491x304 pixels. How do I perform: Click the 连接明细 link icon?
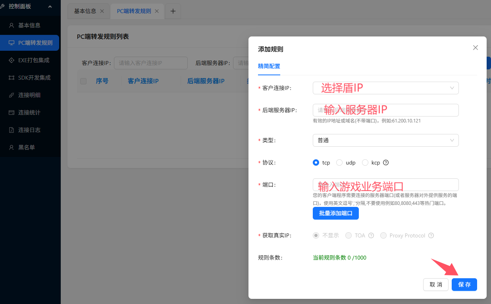click(12, 95)
